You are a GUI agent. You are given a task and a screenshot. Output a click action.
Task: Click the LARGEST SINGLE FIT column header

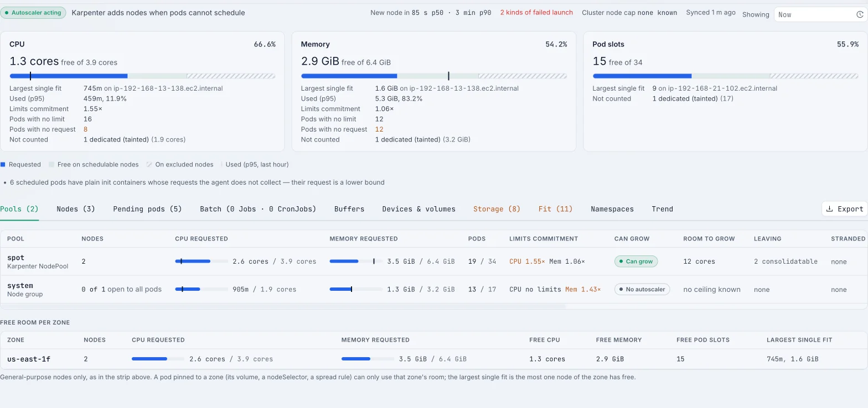pyautogui.click(x=799, y=340)
